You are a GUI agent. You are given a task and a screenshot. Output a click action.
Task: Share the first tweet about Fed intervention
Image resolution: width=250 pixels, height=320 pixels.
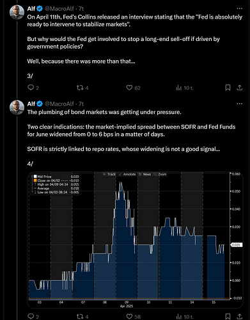point(240,88)
